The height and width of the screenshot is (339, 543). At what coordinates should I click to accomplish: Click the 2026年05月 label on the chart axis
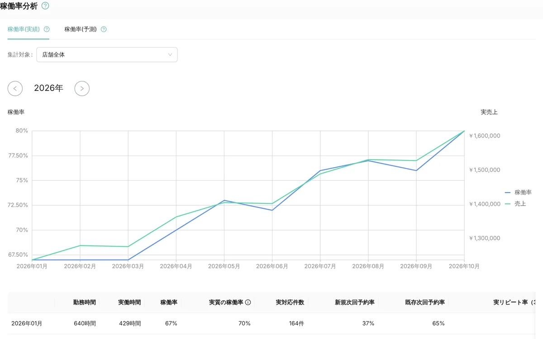click(x=224, y=267)
